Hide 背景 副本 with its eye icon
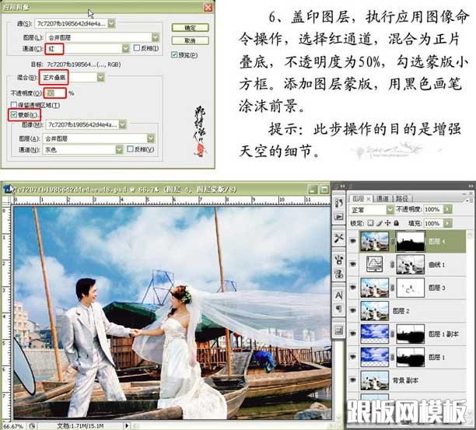Image resolution: width=476 pixels, height=430 pixels. click(353, 380)
